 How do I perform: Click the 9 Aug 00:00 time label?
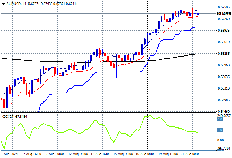[54, 154]
